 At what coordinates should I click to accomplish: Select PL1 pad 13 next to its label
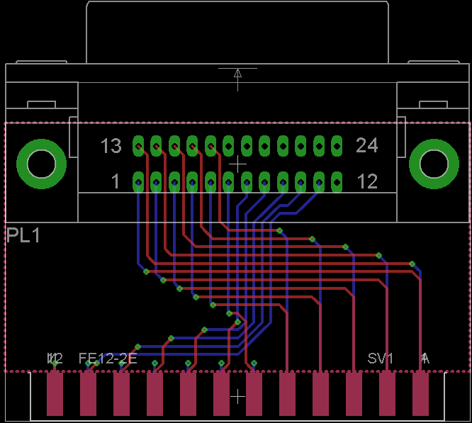tap(138, 146)
